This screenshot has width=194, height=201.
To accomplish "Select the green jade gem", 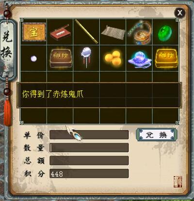I will pos(165,33).
